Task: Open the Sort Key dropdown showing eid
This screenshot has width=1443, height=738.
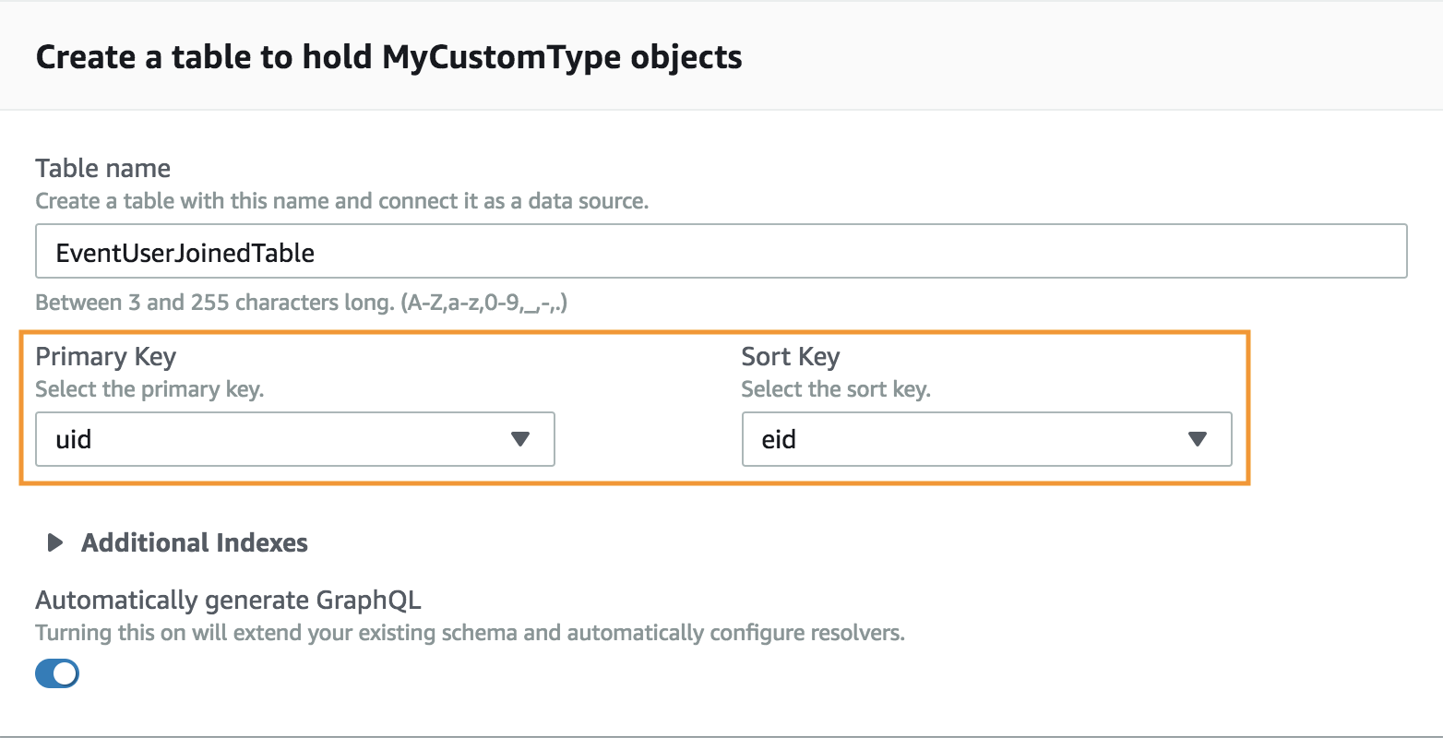Action: click(986, 439)
